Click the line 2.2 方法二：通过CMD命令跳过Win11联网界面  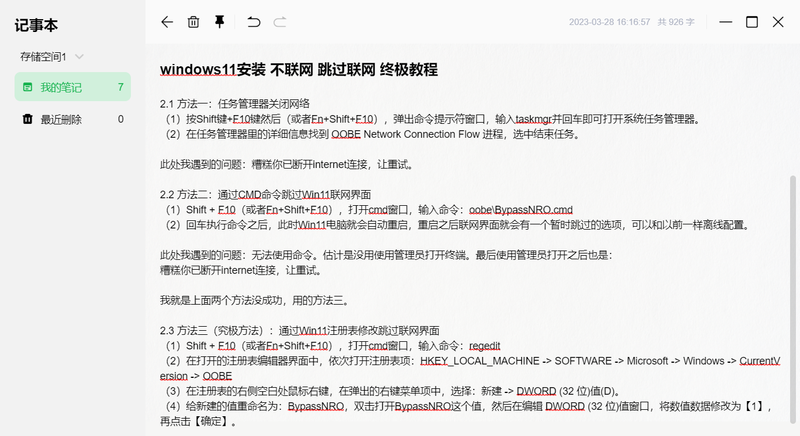tap(265, 195)
